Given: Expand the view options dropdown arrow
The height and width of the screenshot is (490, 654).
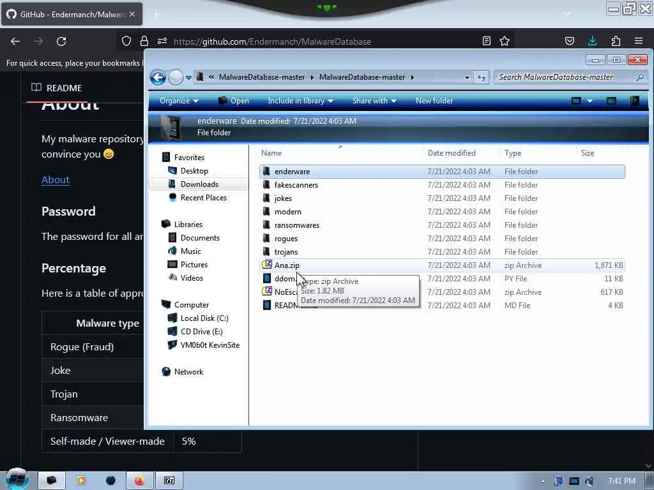Looking at the screenshot, I should tap(589, 101).
